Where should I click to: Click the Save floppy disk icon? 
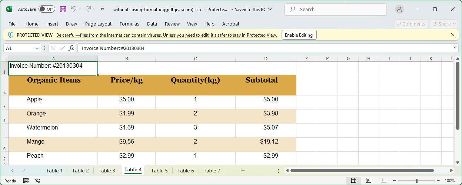point(63,9)
